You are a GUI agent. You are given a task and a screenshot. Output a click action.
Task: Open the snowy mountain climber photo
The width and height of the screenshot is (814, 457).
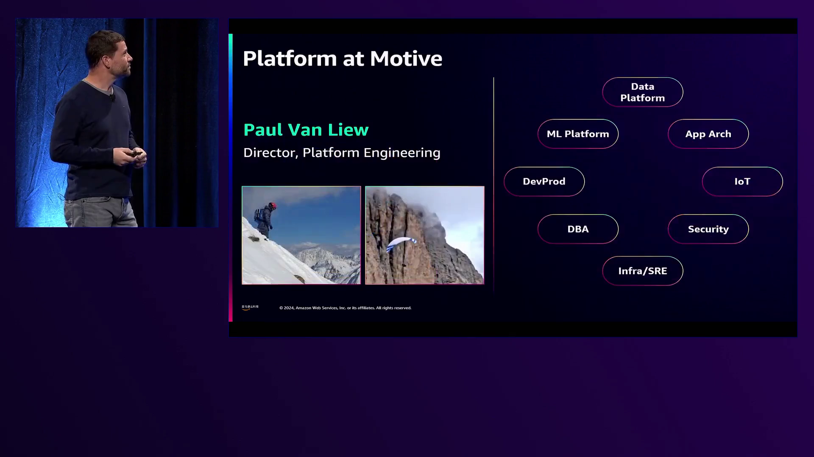[301, 235]
